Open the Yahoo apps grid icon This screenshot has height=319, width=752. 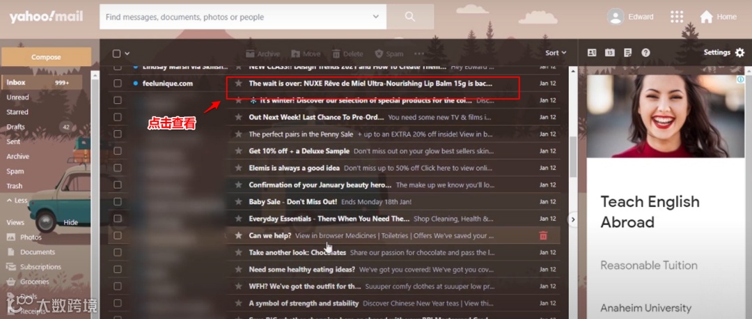(677, 17)
